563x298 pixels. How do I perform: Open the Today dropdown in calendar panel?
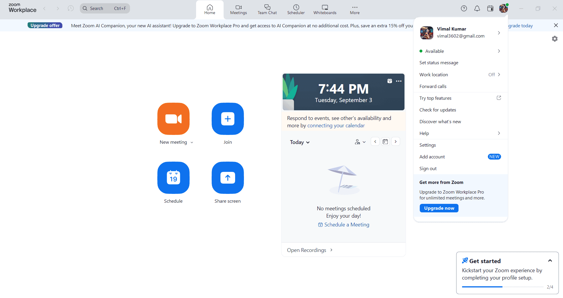point(300,142)
